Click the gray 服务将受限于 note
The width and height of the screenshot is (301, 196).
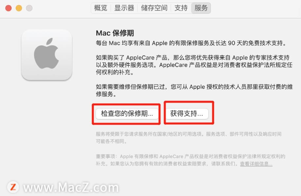[x=189, y=137]
